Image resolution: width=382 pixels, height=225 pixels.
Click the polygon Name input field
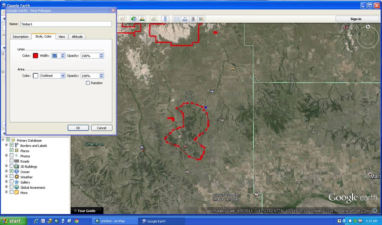click(x=66, y=24)
